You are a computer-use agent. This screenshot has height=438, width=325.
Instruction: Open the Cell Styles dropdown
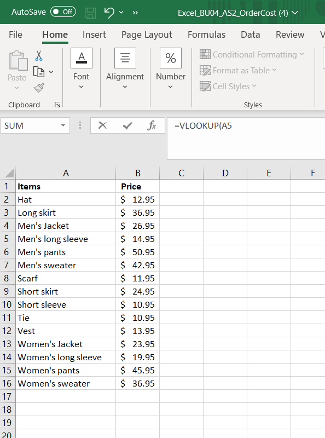coord(228,87)
